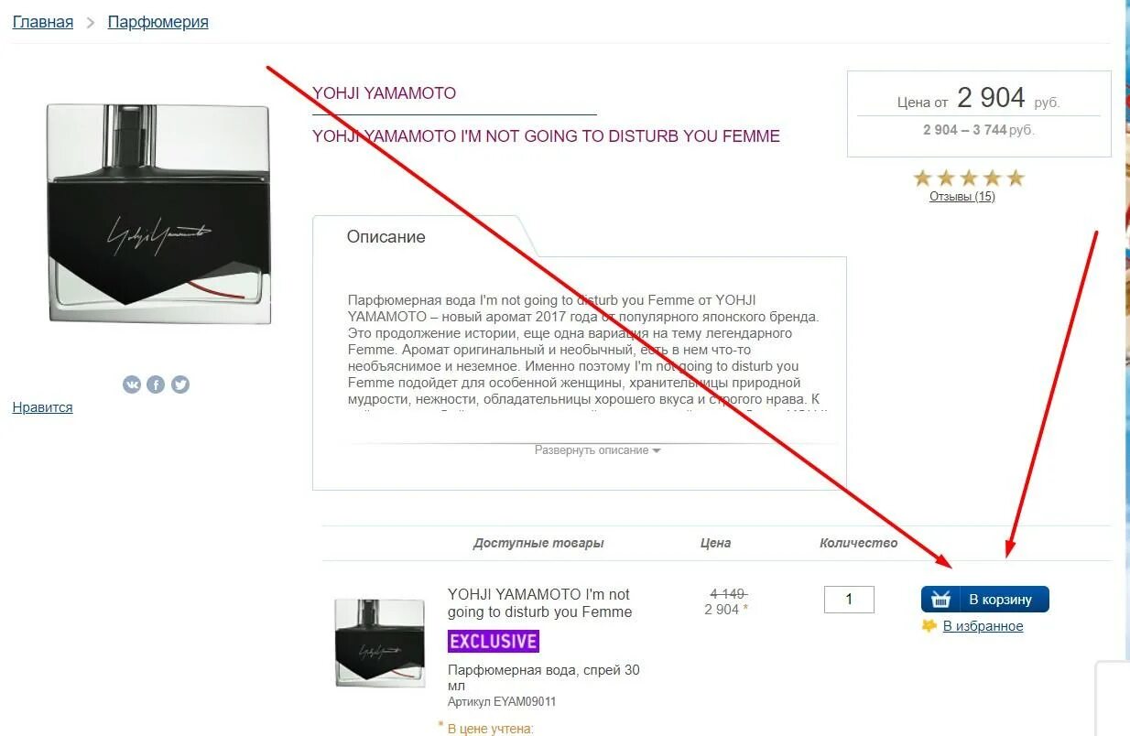
Task: Click the yellow star favorites icon
Action: pos(929,626)
